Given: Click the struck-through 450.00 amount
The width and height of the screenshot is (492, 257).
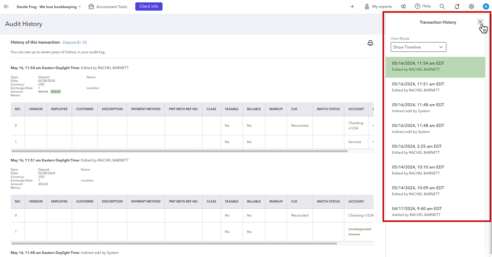Looking at the screenshot, I should pos(43,92).
